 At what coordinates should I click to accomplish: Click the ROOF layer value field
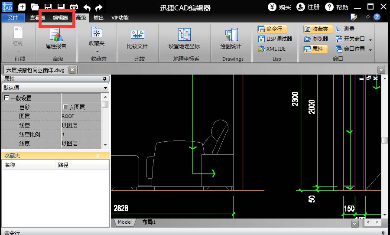click(x=81, y=116)
